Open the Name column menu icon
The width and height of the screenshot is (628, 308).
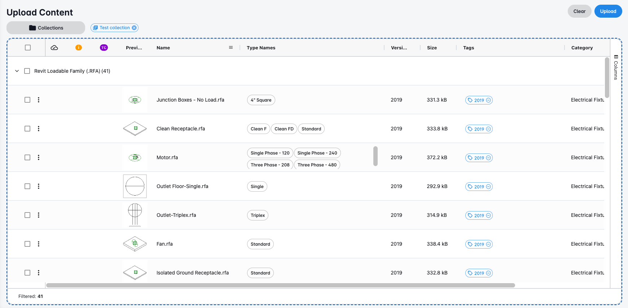231,48
